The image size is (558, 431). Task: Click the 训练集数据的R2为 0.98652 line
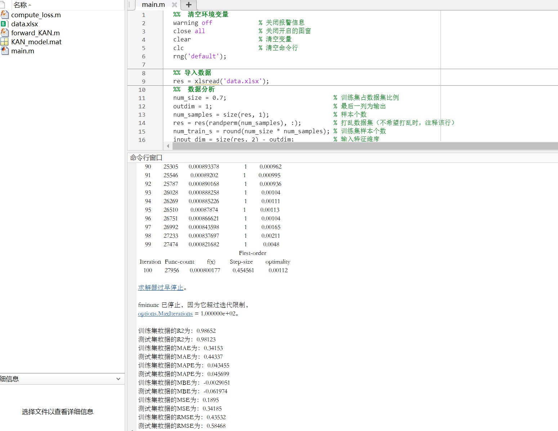pyautogui.click(x=177, y=331)
